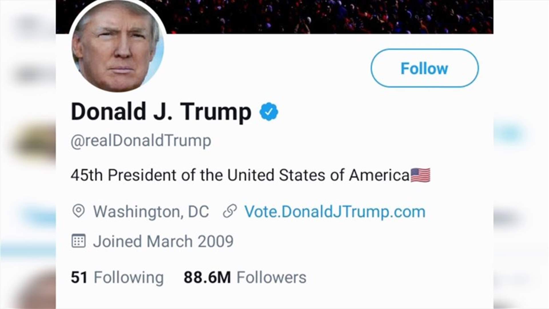Click the 88.6M followers count number

[x=207, y=278]
